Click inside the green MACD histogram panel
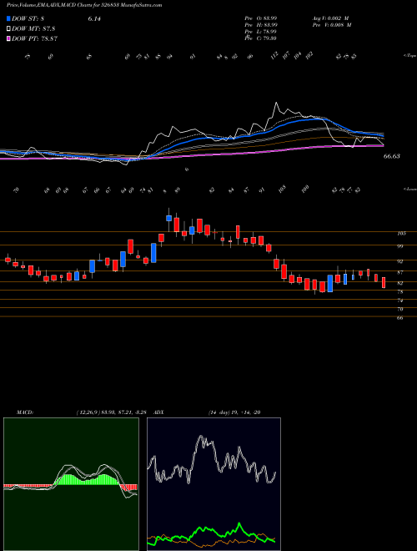This screenshot has height=551, width=417. [71, 484]
